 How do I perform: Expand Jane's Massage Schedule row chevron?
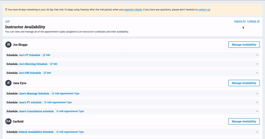coord(257,94)
